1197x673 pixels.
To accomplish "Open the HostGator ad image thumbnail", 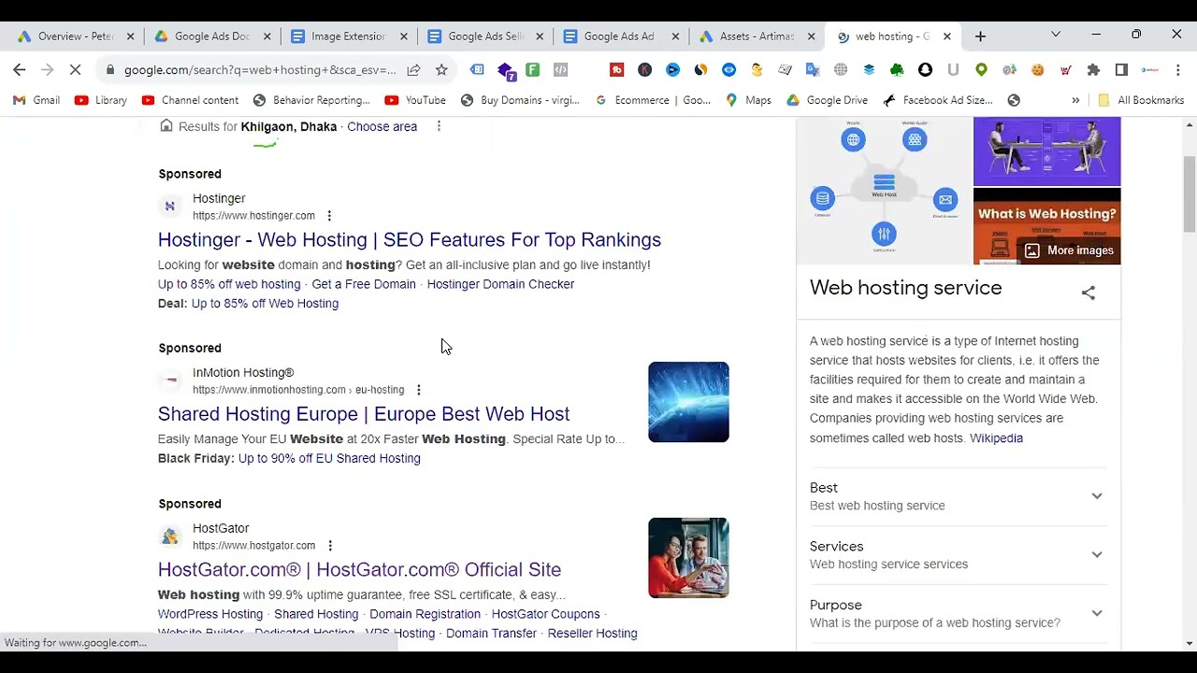I will 688,558.
